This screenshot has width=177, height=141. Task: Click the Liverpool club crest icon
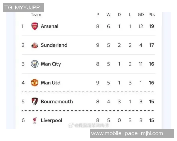click(35, 120)
